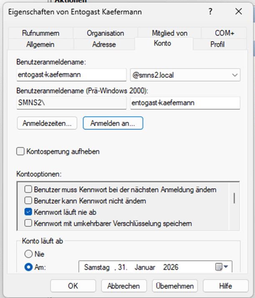
Task: Click the Benutzeranmeldename text field
Action: tap(71, 75)
